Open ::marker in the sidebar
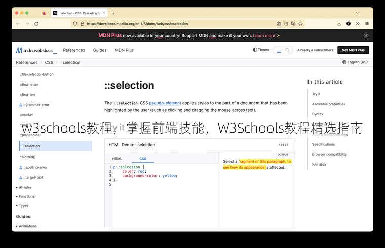This screenshot has width=385, height=248. (26, 115)
